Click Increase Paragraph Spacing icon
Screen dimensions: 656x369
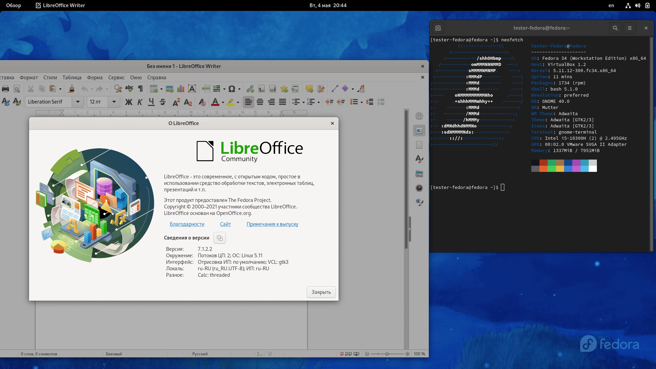click(369, 102)
